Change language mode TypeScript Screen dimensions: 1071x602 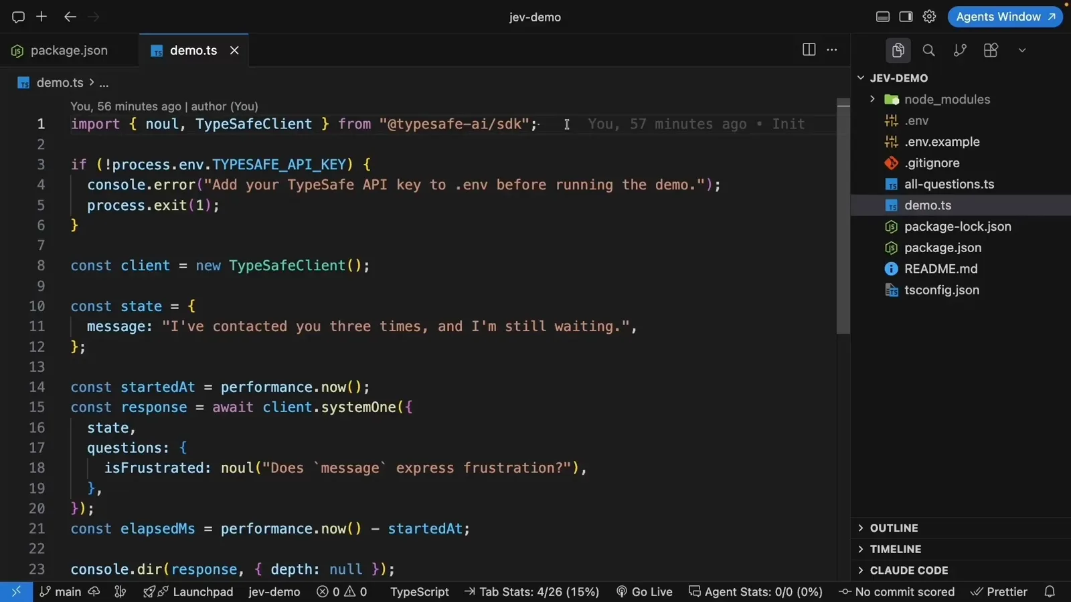click(x=420, y=592)
